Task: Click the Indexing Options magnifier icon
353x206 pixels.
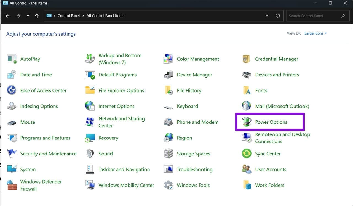Action: point(12,106)
